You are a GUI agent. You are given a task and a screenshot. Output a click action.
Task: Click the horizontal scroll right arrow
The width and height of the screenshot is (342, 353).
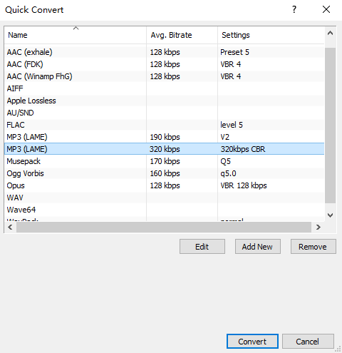318,227
